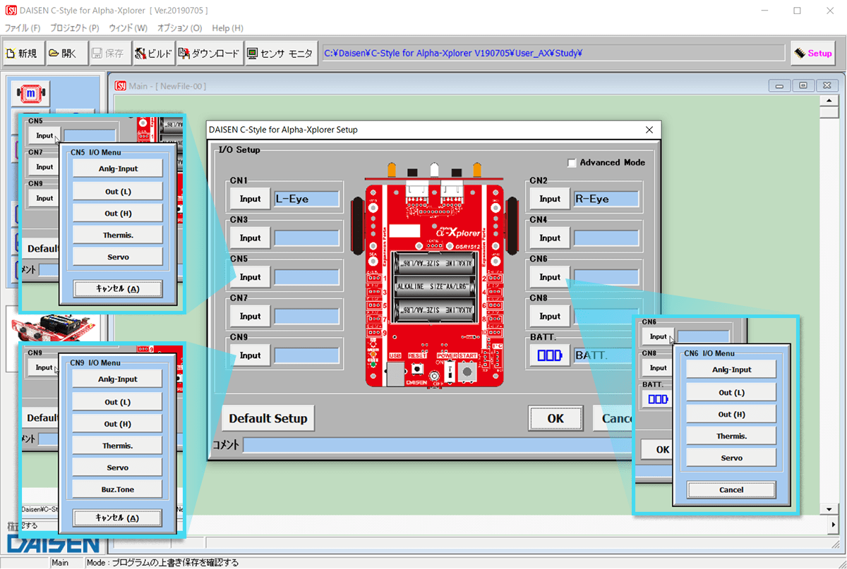847x569 pixels.
Task: Confirm the Setup dialog with OK
Action: click(x=555, y=418)
